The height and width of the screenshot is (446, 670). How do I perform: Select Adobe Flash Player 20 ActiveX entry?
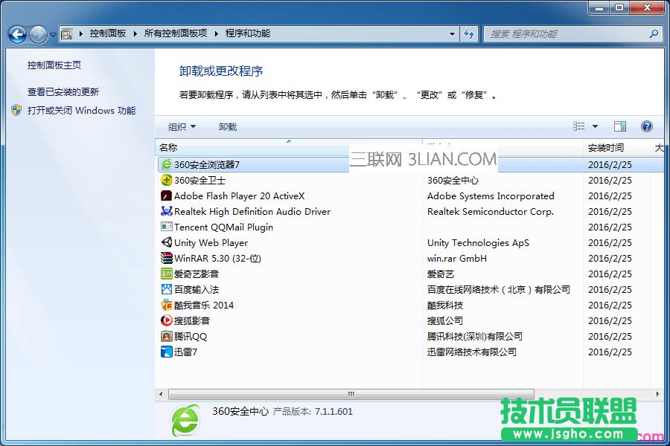pyautogui.click(x=239, y=196)
